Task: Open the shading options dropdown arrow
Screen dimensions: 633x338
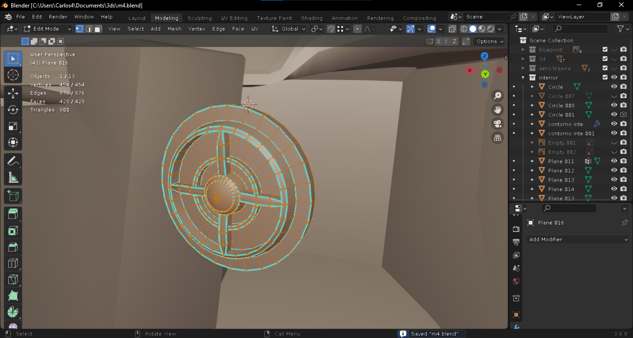Action: pyautogui.click(x=500, y=29)
